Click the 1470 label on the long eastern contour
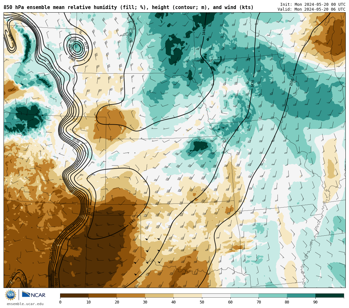The image size is (349, 308). (253, 84)
